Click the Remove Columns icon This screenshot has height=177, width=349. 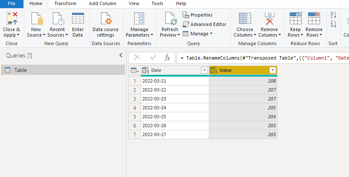(x=270, y=18)
